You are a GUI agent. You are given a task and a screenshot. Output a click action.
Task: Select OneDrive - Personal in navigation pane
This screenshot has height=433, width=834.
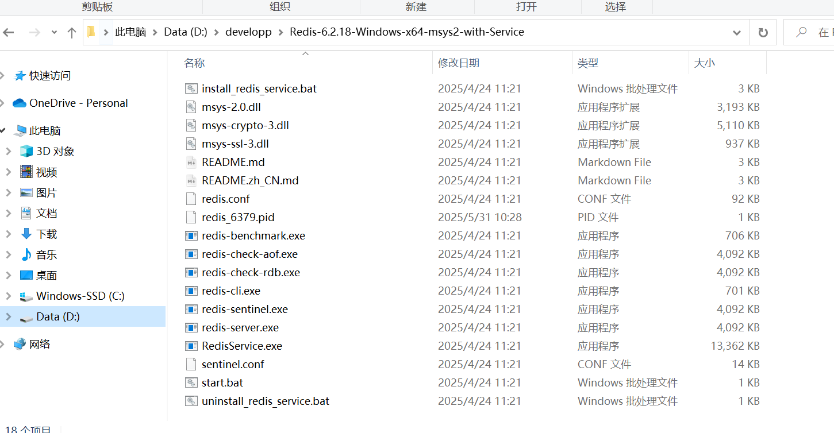pos(79,103)
